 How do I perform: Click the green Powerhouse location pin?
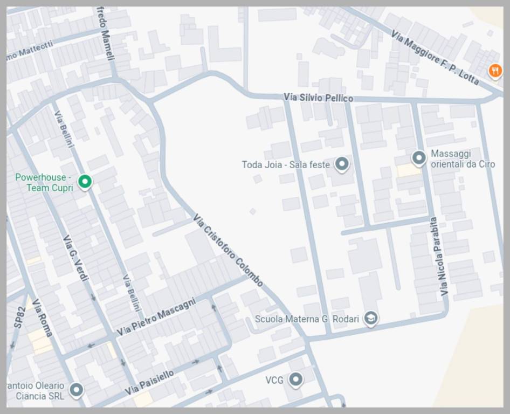click(84, 182)
